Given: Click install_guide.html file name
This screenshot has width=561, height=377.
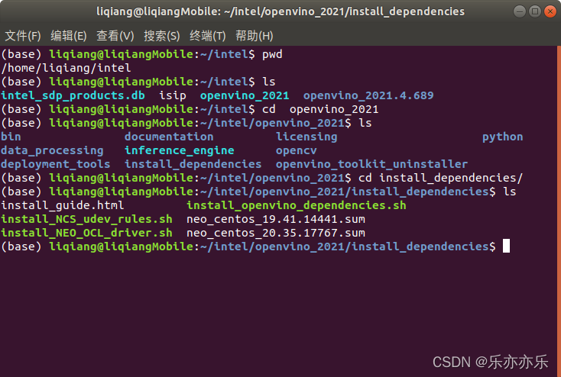Looking at the screenshot, I should pyautogui.click(x=62, y=205).
